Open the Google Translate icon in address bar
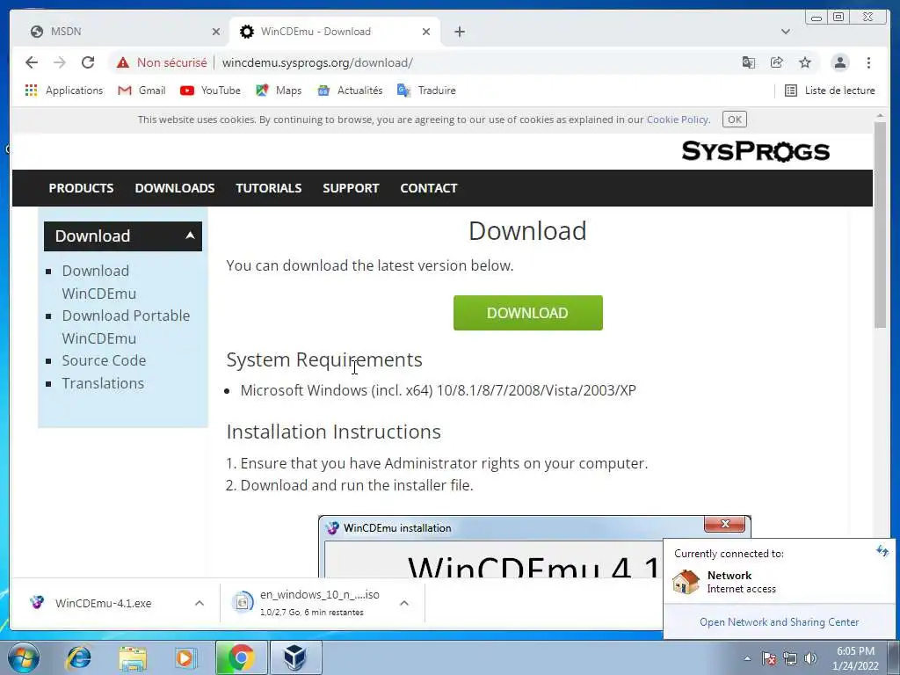The width and height of the screenshot is (900, 675). pos(749,62)
